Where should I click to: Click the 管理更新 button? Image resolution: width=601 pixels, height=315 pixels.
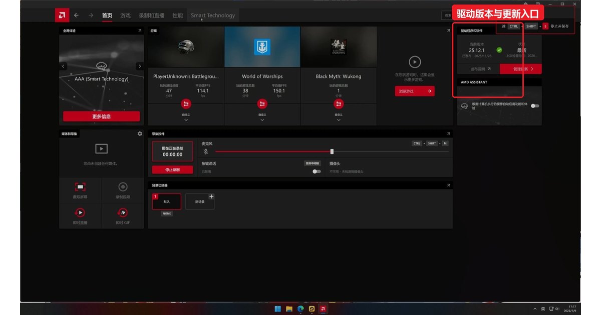[x=521, y=69]
